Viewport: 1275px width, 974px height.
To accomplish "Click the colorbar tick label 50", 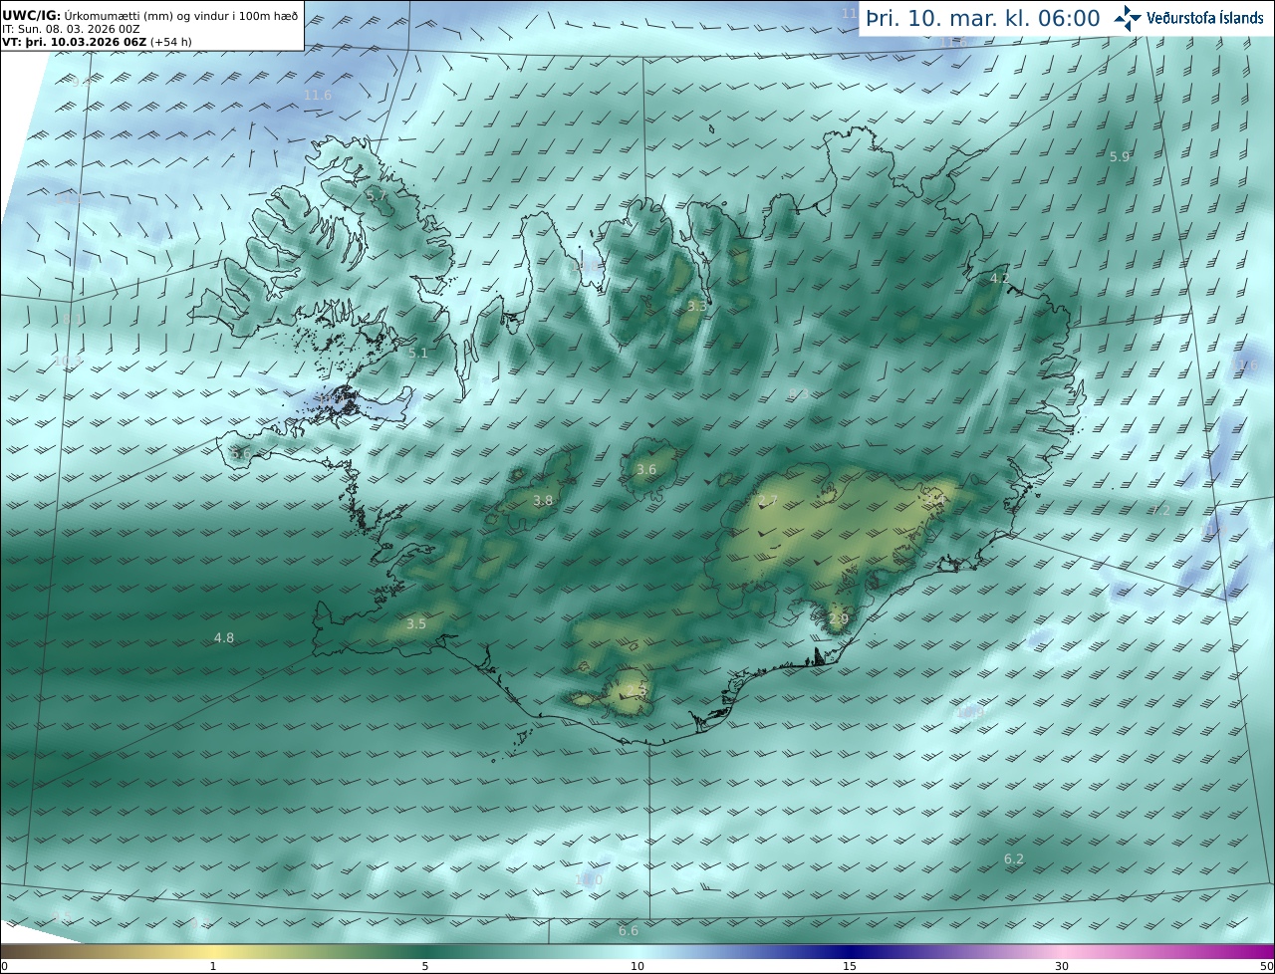I will pos(1267,966).
